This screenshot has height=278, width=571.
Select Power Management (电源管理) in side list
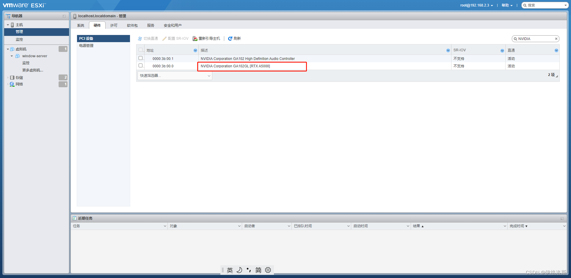click(86, 46)
